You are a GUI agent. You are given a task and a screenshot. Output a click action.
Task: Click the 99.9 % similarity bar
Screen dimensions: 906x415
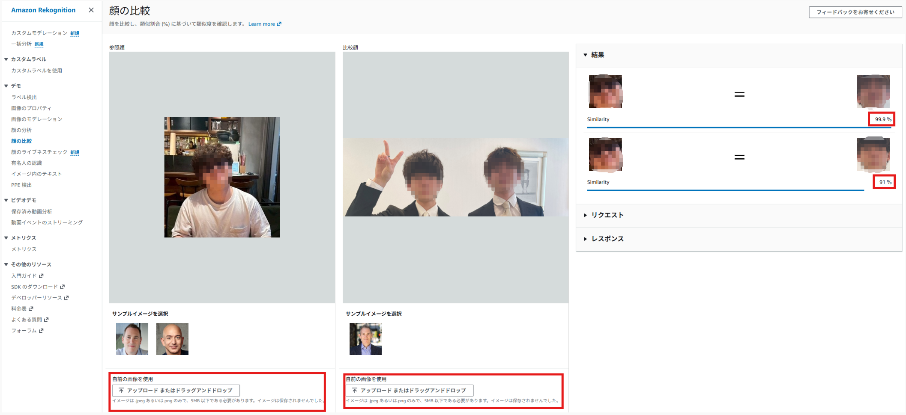(739, 127)
